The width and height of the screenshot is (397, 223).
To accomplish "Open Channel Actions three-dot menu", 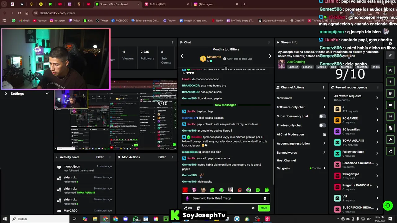I will coord(323,87).
